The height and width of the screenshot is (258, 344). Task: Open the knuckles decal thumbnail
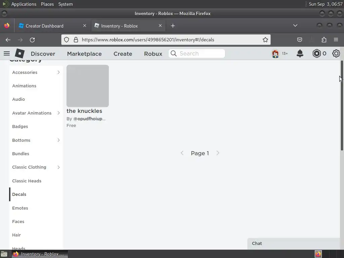tap(88, 86)
